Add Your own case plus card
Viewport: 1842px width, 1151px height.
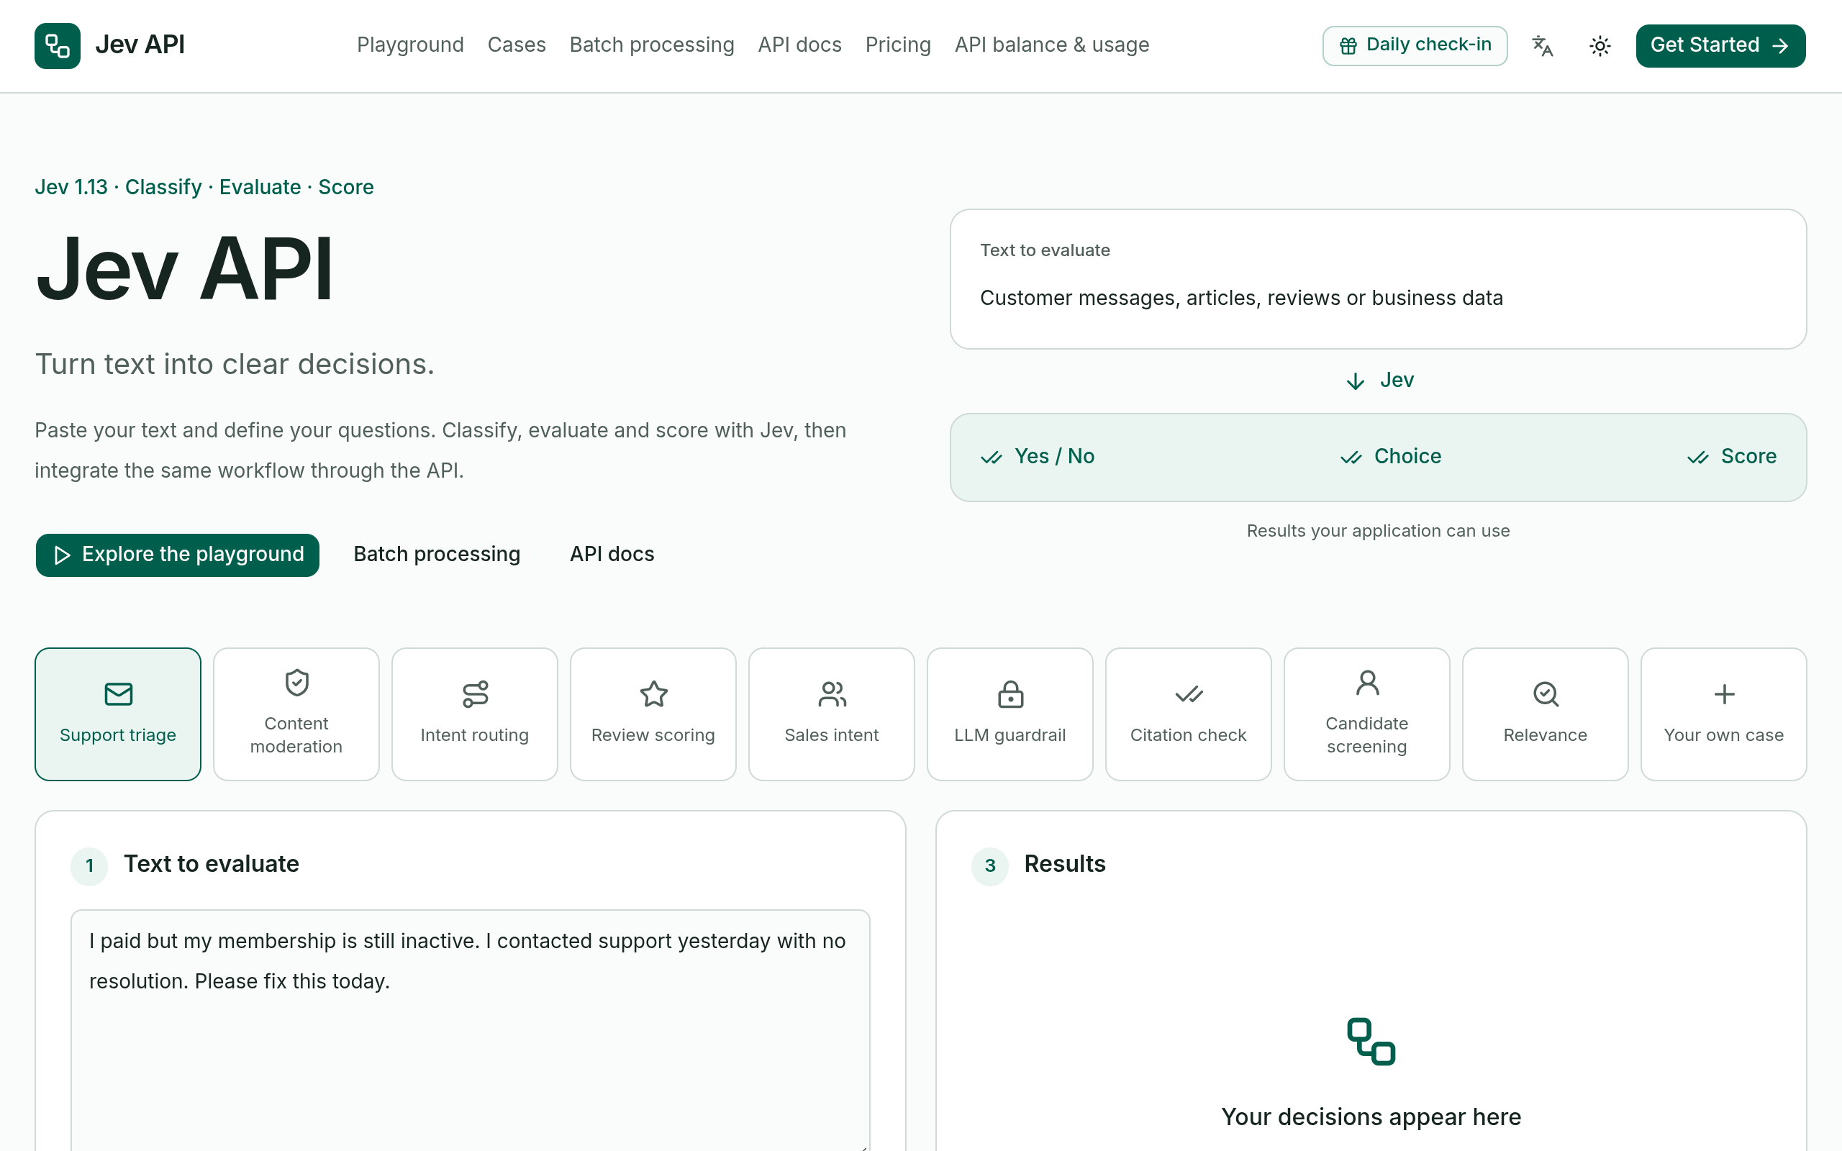tap(1724, 714)
